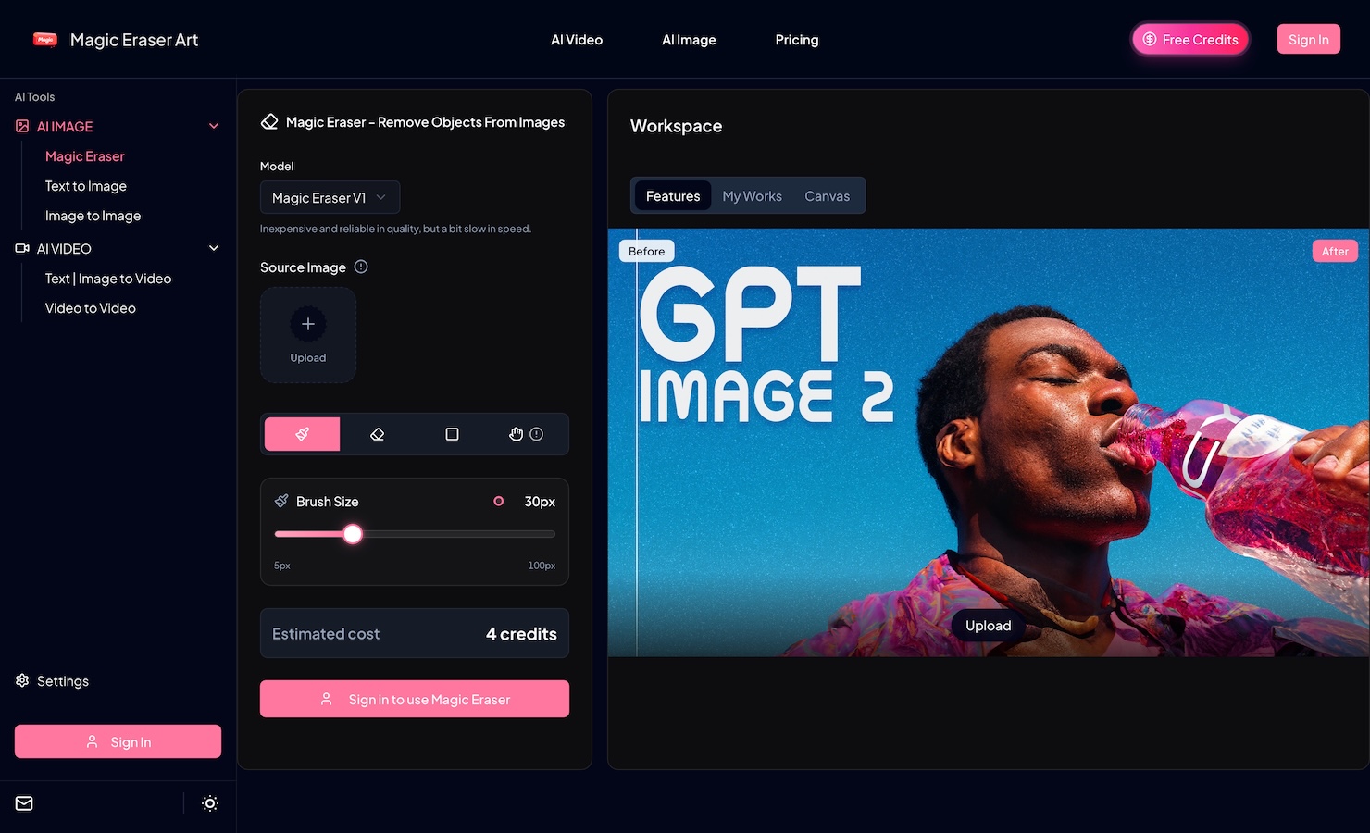Image resolution: width=1370 pixels, height=833 pixels.
Task: Open Video to Video in the sidebar
Action: 91,308
